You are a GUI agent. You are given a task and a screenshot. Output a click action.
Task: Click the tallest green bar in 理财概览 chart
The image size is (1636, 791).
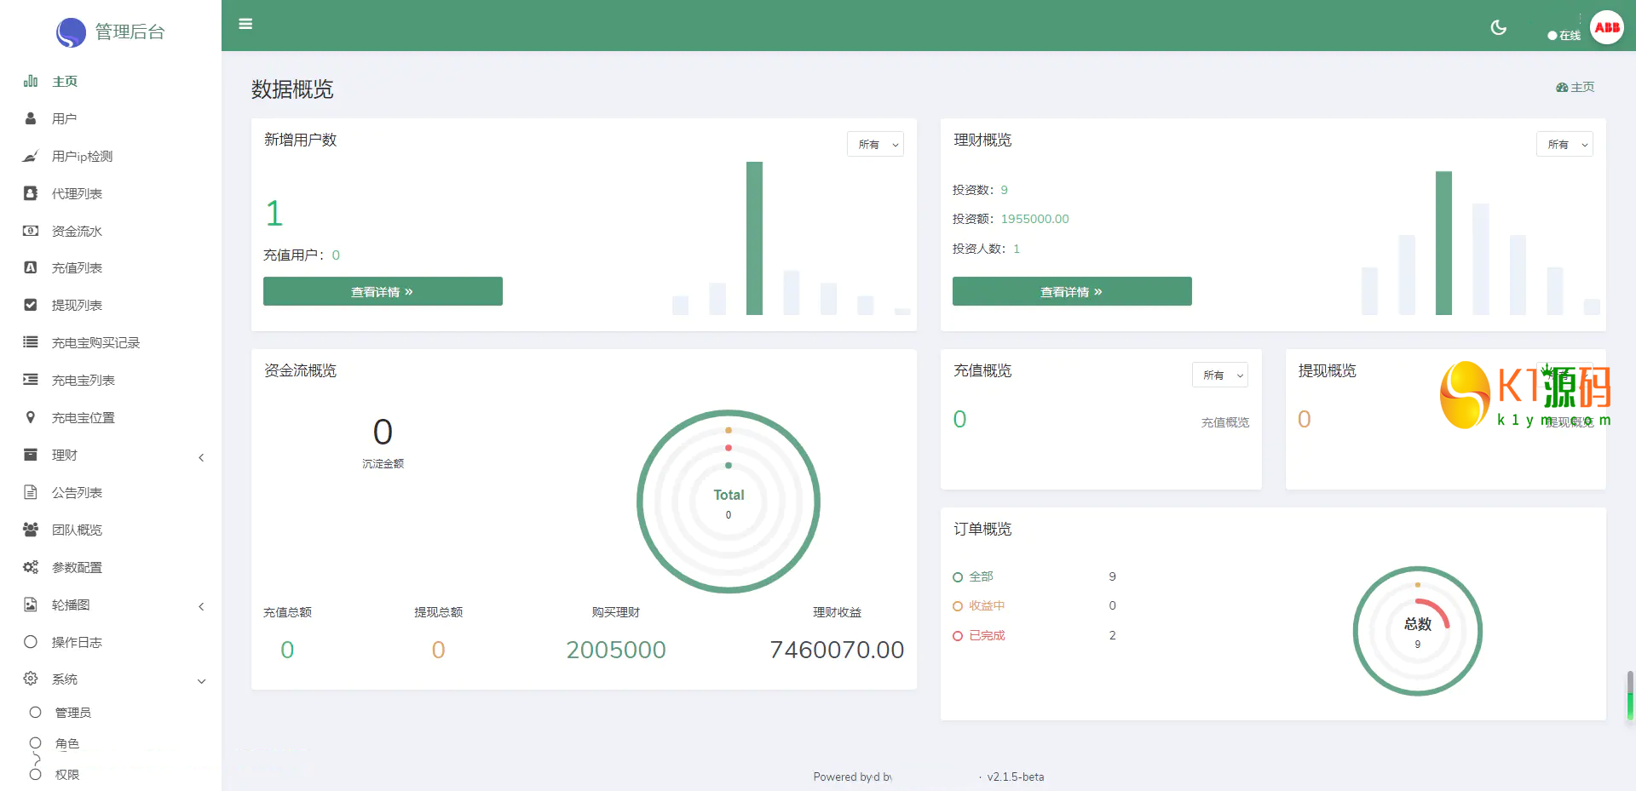coord(1443,244)
